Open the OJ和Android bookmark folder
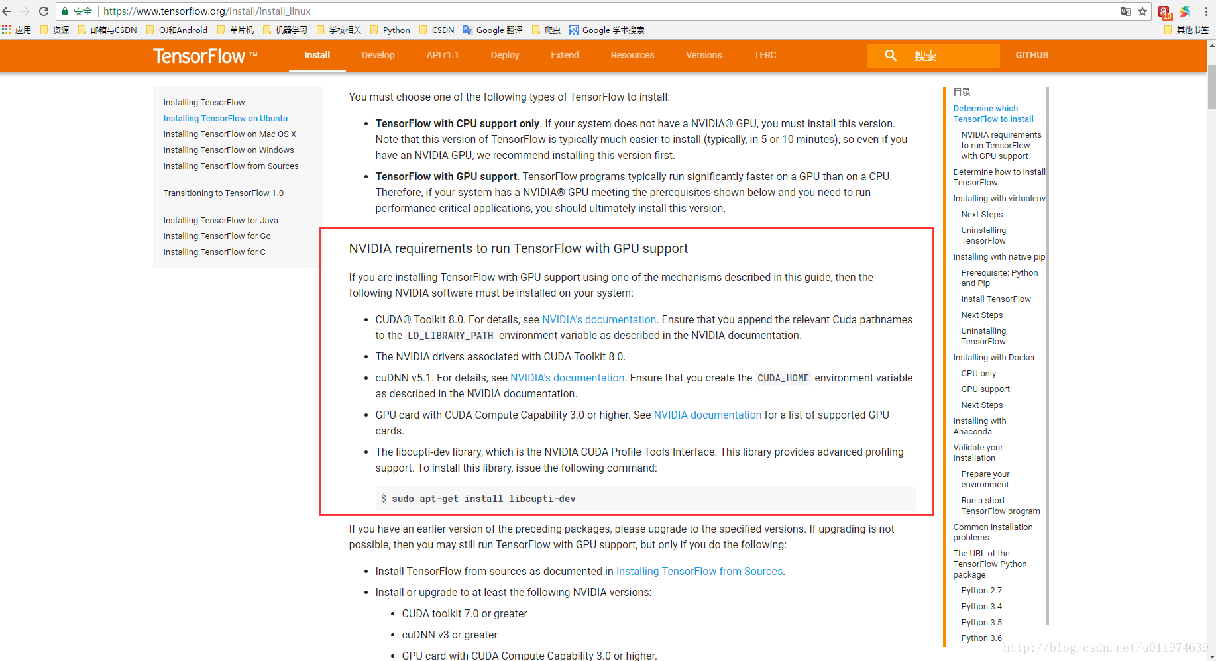 (177, 30)
